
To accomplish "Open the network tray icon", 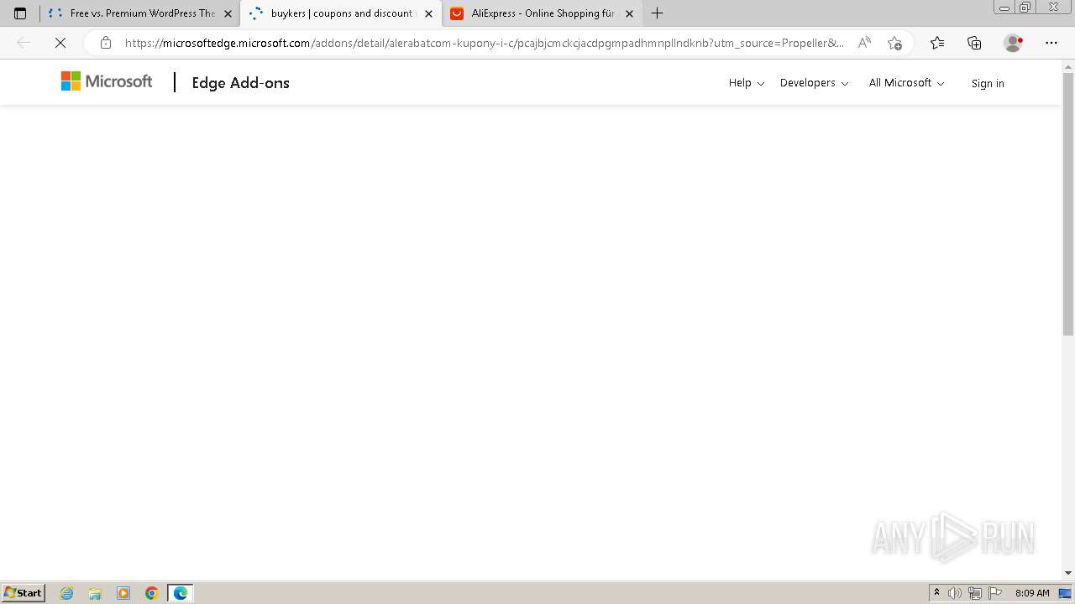I will tap(974, 593).
